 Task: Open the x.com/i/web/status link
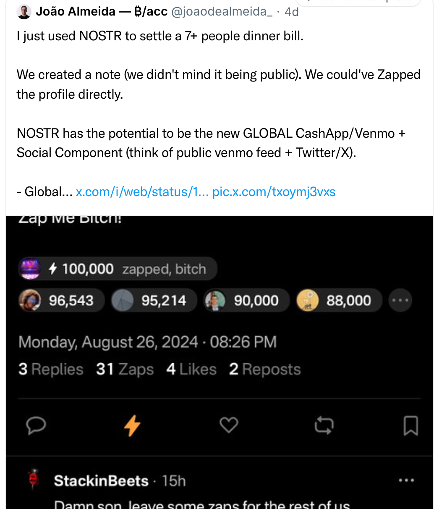[x=142, y=192]
